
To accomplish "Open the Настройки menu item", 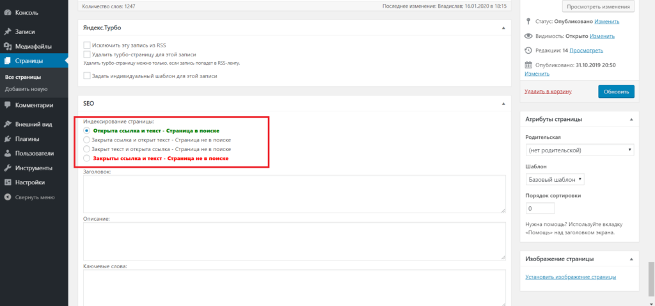I will (x=29, y=182).
